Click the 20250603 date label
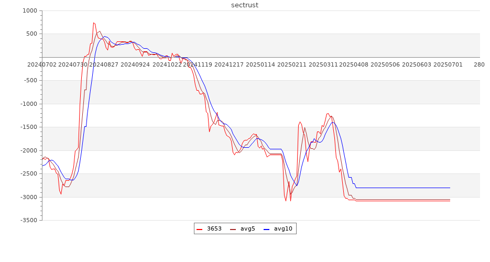 coord(417,64)
